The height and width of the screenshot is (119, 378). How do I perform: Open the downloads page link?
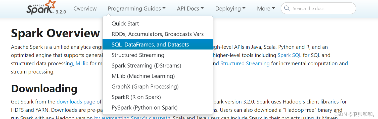(76, 102)
